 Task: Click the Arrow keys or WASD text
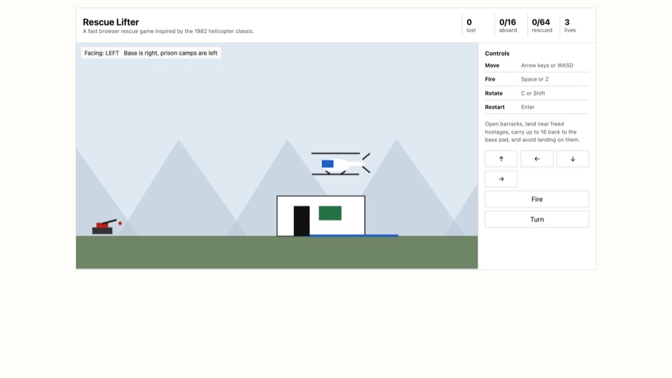(547, 66)
